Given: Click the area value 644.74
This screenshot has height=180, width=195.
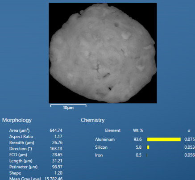Looking at the screenshot, I should coord(56,130).
